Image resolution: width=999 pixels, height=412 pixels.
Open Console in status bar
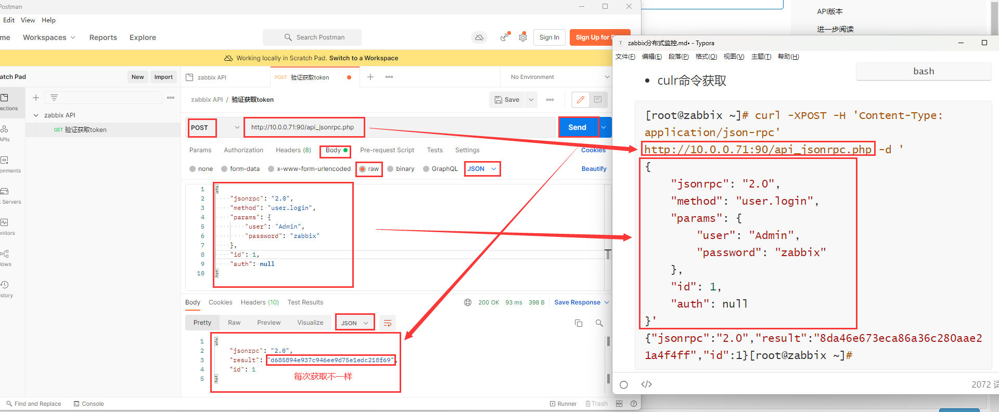[x=89, y=404]
